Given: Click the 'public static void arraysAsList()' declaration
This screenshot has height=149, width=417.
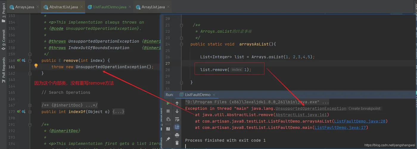Looking at the screenshot, I should click(x=233, y=44).
